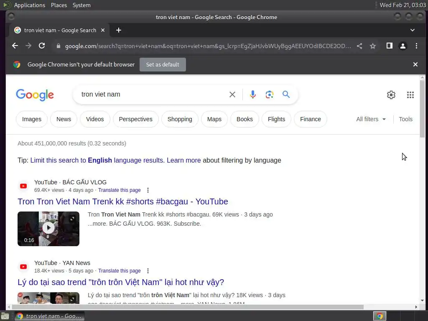Select the Flights filter
This screenshot has width=428, height=321.
tap(277, 119)
